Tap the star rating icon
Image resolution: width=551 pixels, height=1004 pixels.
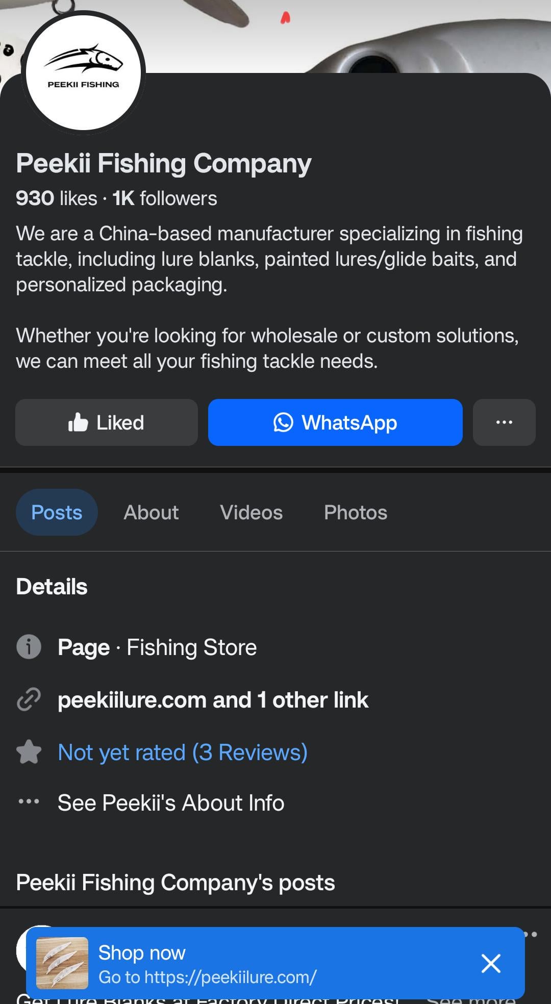coord(29,752)
